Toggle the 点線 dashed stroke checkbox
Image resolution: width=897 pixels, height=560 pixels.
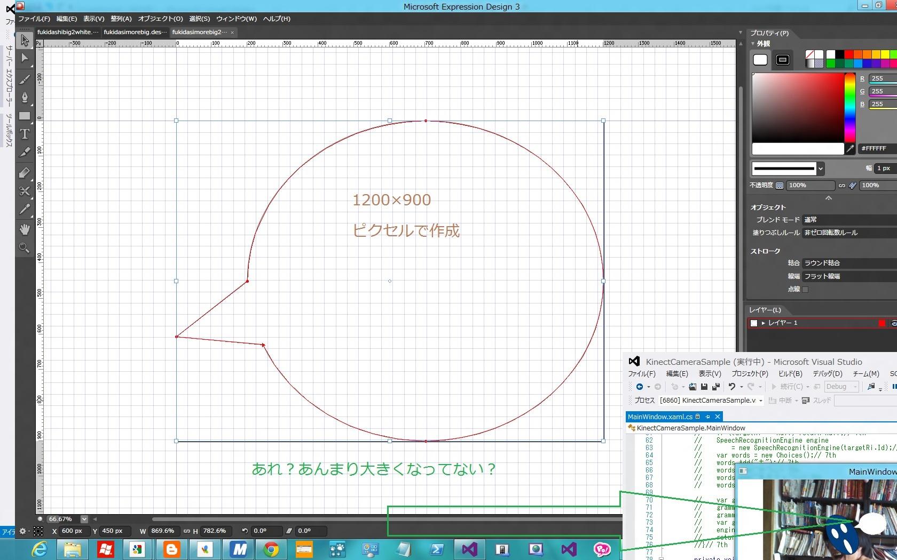(x=805, y=289)
